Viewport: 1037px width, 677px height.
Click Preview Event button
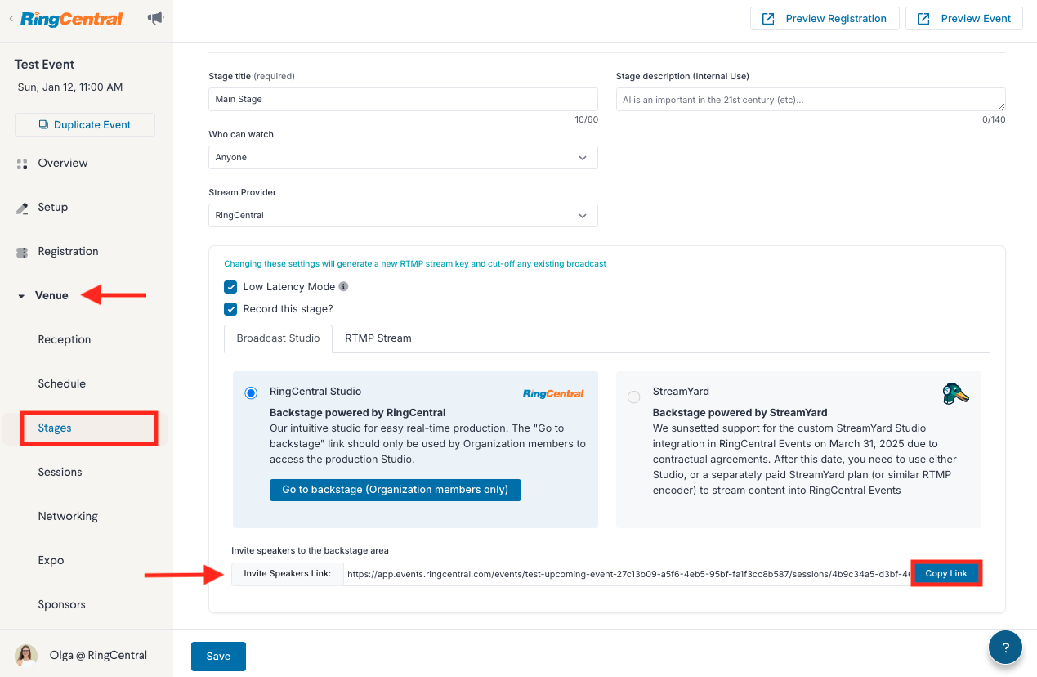click(x=964, y=19)
